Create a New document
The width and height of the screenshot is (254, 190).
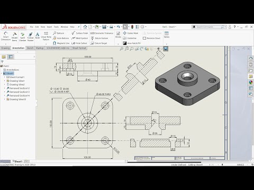coord(90,27)
